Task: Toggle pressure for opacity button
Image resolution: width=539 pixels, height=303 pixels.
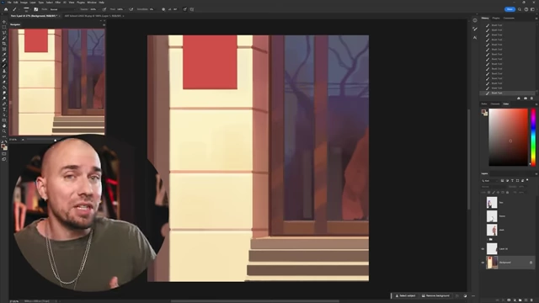Action: 104,9
